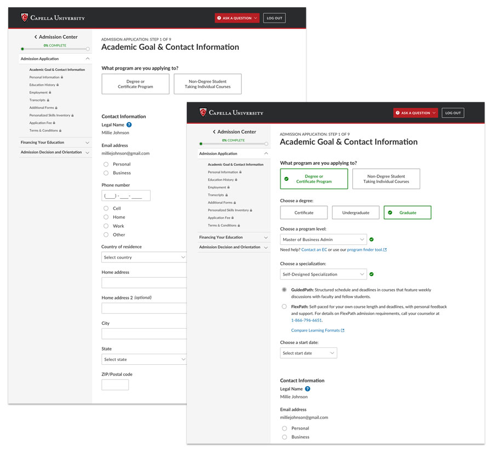Click Capella University shield logo in front window

pyautogui.click(x=203, y=112)
